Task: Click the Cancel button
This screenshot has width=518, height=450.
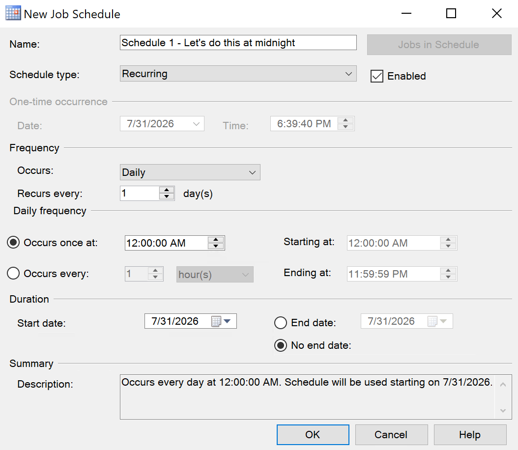Action: pos(392,435)
